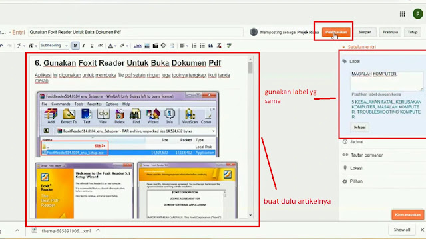Screen dimensions: 426x239
Task: Select the Foxit license agreement screenshot
Action: pyautogui.click(x=188, y=191)
